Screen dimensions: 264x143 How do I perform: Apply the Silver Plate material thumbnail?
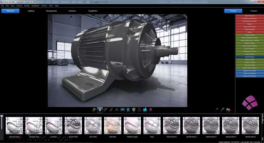tap(93, 125)
